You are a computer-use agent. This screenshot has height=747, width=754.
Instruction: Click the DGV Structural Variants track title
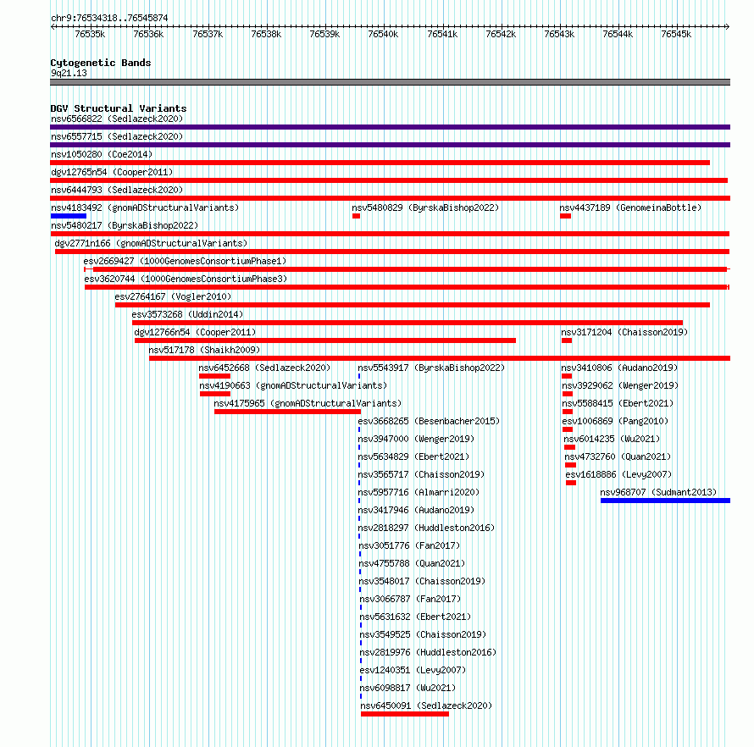(119, 108)
